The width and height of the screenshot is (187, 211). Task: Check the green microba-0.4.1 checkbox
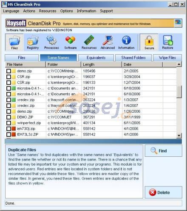point(8,88)
